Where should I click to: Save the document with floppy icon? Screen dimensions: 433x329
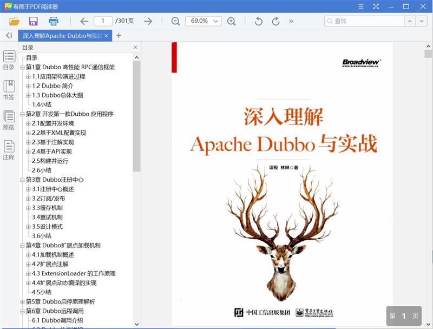click(x=34, y=21)
